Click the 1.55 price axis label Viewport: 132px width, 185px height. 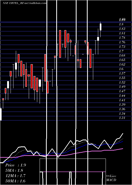coord(122,78)
